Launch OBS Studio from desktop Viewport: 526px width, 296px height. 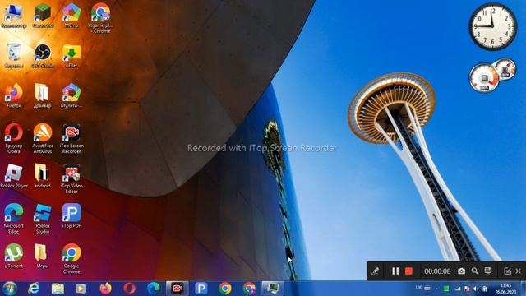coord(43,56)
